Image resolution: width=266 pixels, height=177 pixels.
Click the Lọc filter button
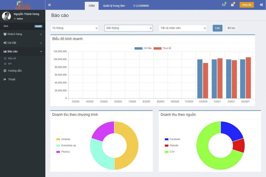click(x=217, y=28)
